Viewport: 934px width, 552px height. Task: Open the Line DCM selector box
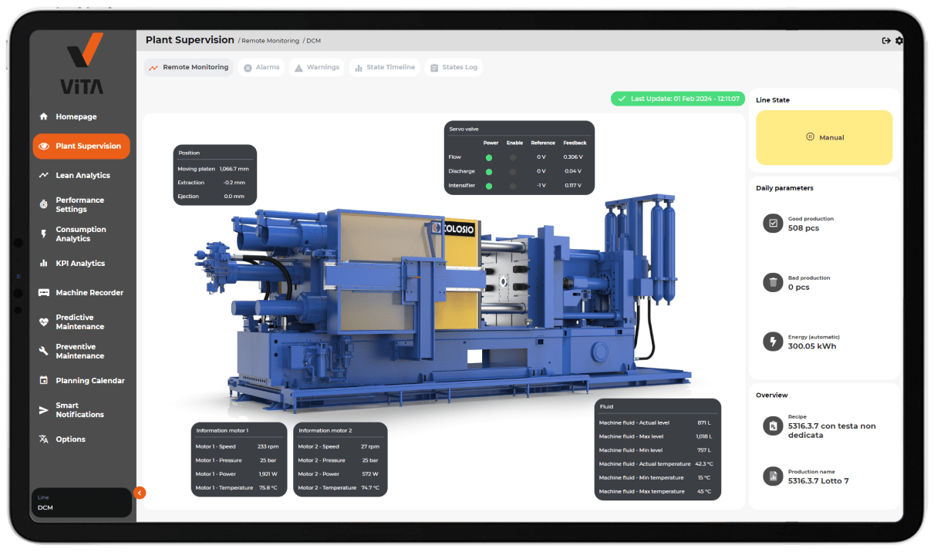pyautogui.click(x=81, y=503)
